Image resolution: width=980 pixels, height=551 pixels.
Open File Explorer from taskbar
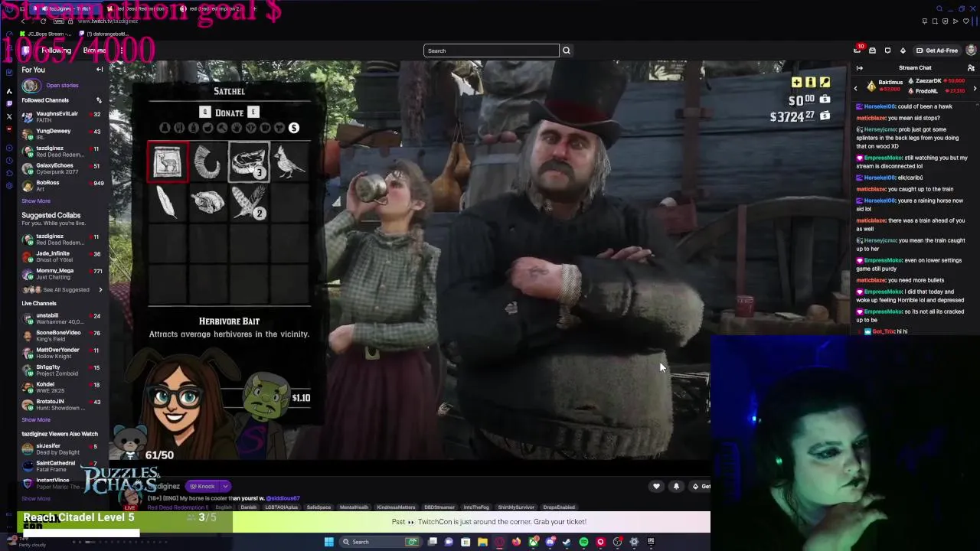point(482,542)
